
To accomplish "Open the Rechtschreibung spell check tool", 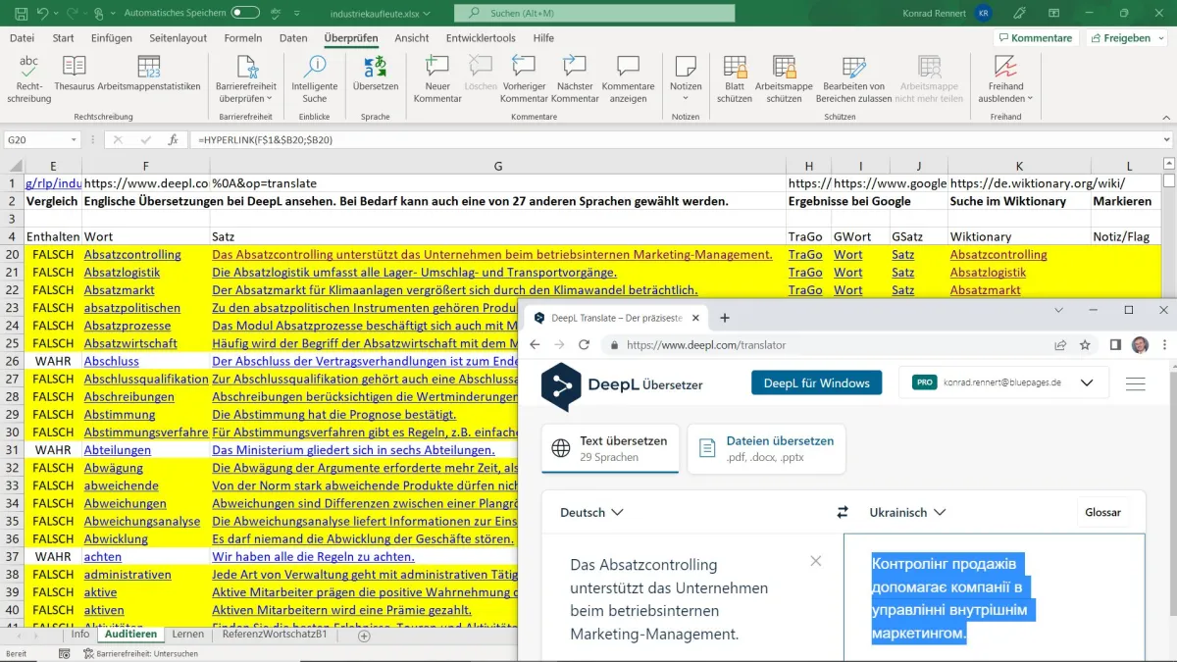I will 28,78.
